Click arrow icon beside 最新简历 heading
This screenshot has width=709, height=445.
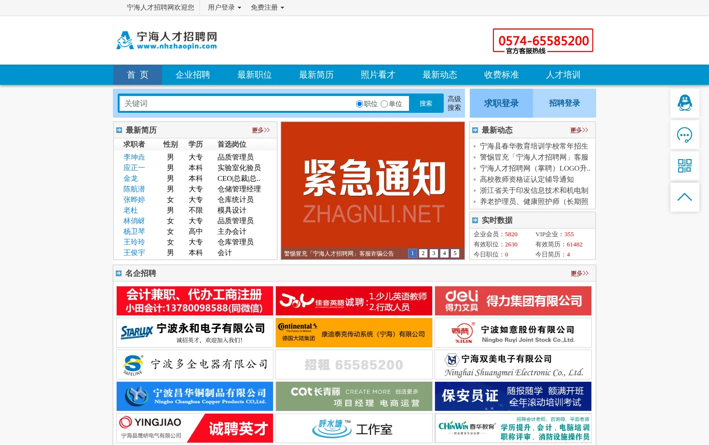(119, 130)
